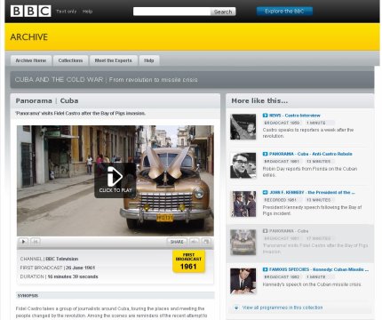Click the Castro Interview thumbnail
This screenshot has height=320, width=382.
[243, 126]
